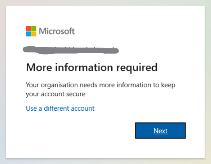Click the Microsoft wordmark text
The height and width of the screenshot is (164, 211).
[x=57, y=31]
